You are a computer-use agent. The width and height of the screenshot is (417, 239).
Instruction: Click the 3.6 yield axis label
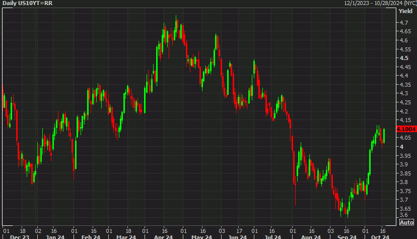(x=404, y=217)
